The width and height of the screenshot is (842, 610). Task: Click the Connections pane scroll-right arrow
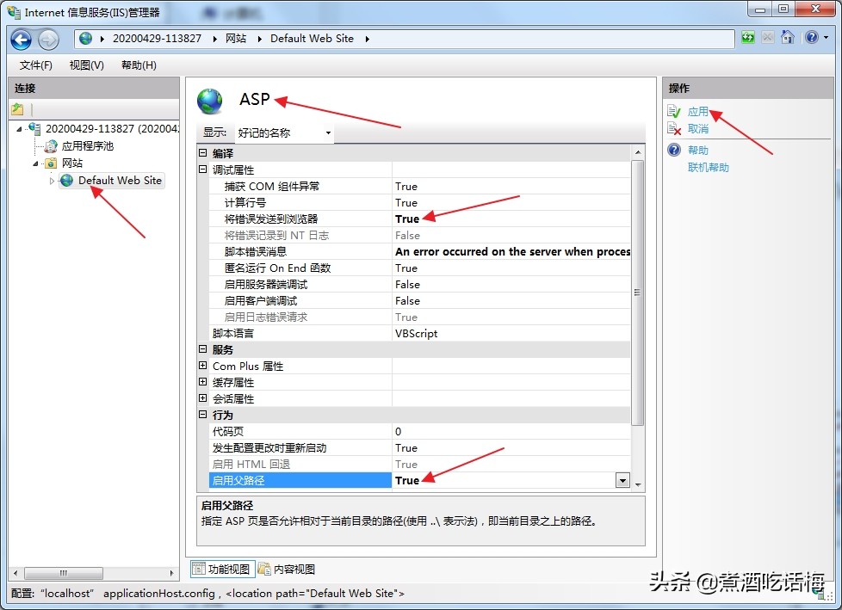[x=171, y=573]
